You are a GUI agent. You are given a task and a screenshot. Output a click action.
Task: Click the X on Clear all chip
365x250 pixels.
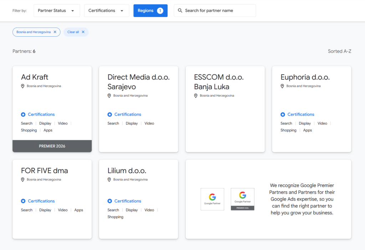coord(83,32)
